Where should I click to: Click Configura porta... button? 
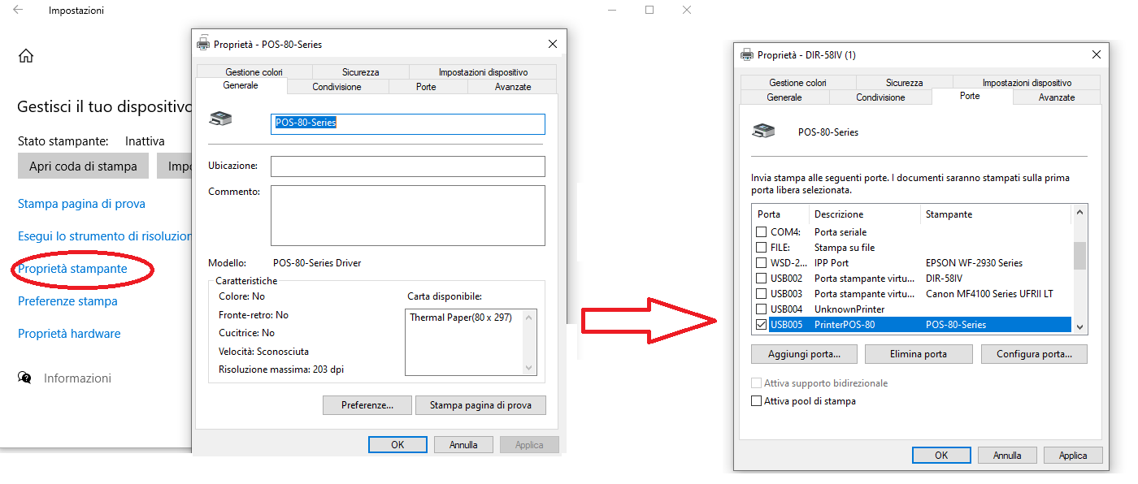(x=1034, y=354)
